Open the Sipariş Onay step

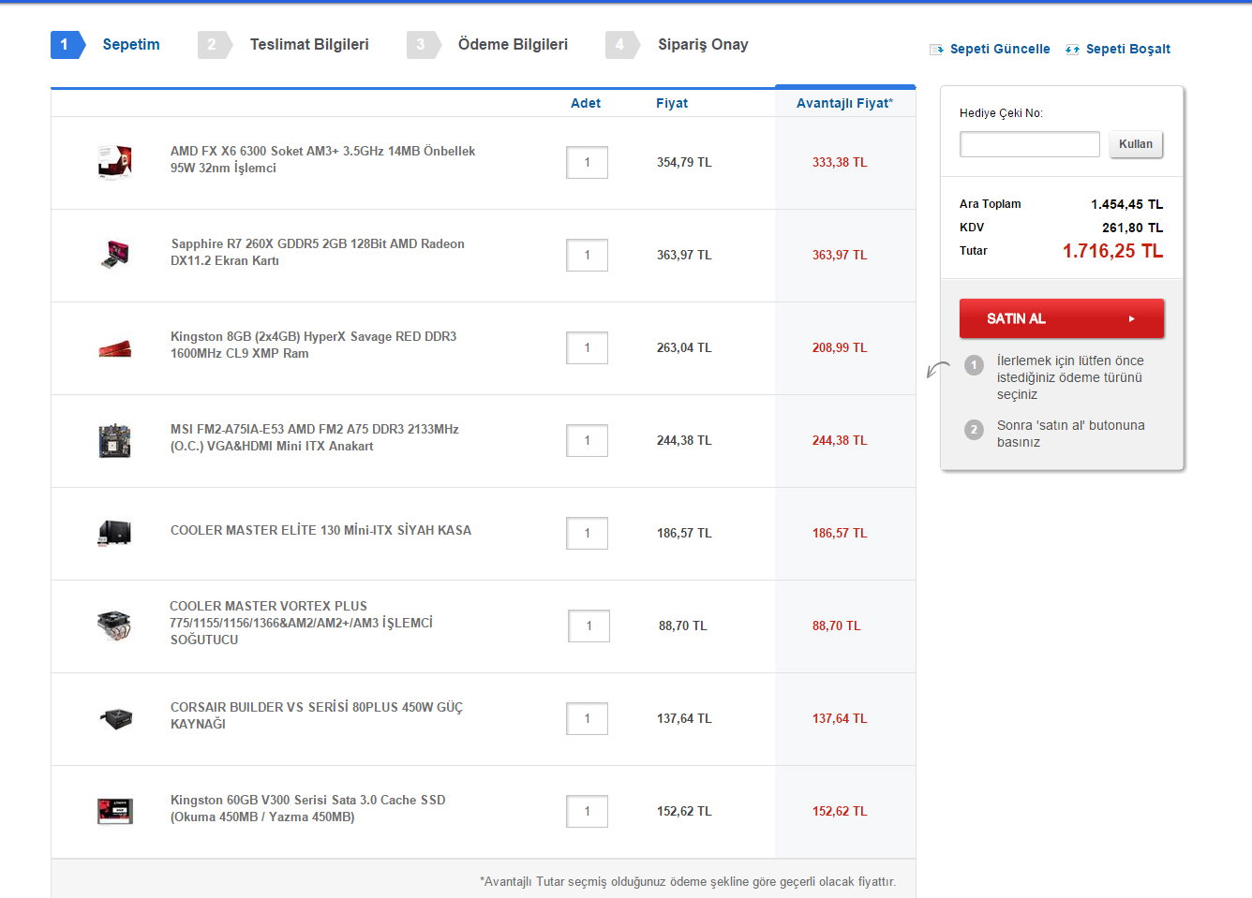pos(703,45)
